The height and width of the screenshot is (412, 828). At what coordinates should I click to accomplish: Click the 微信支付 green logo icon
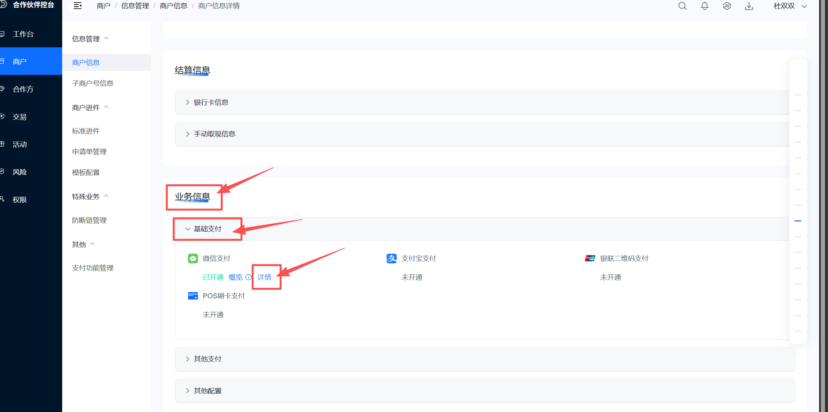pos(193,259)
